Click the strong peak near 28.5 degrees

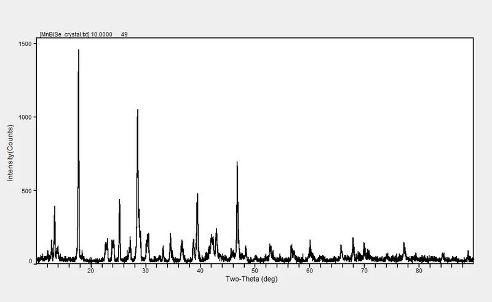137,185
